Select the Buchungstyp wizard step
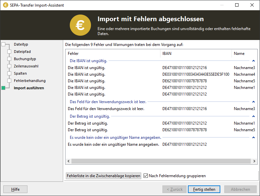Viewport: 260px width, 196px height. point(25,59)
